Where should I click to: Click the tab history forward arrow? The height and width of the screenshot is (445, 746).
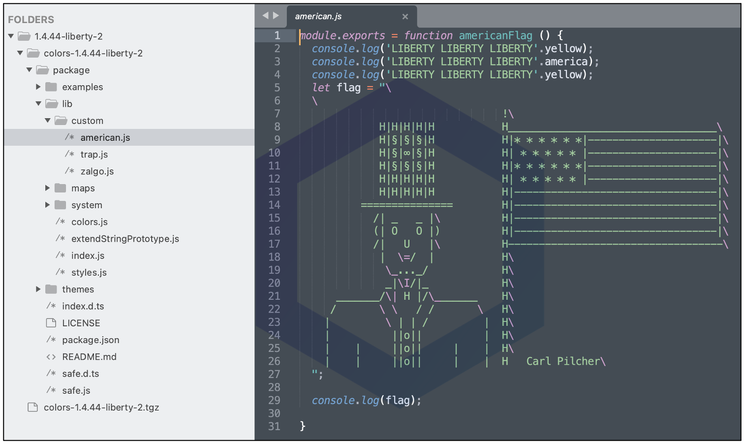point(276,16)
